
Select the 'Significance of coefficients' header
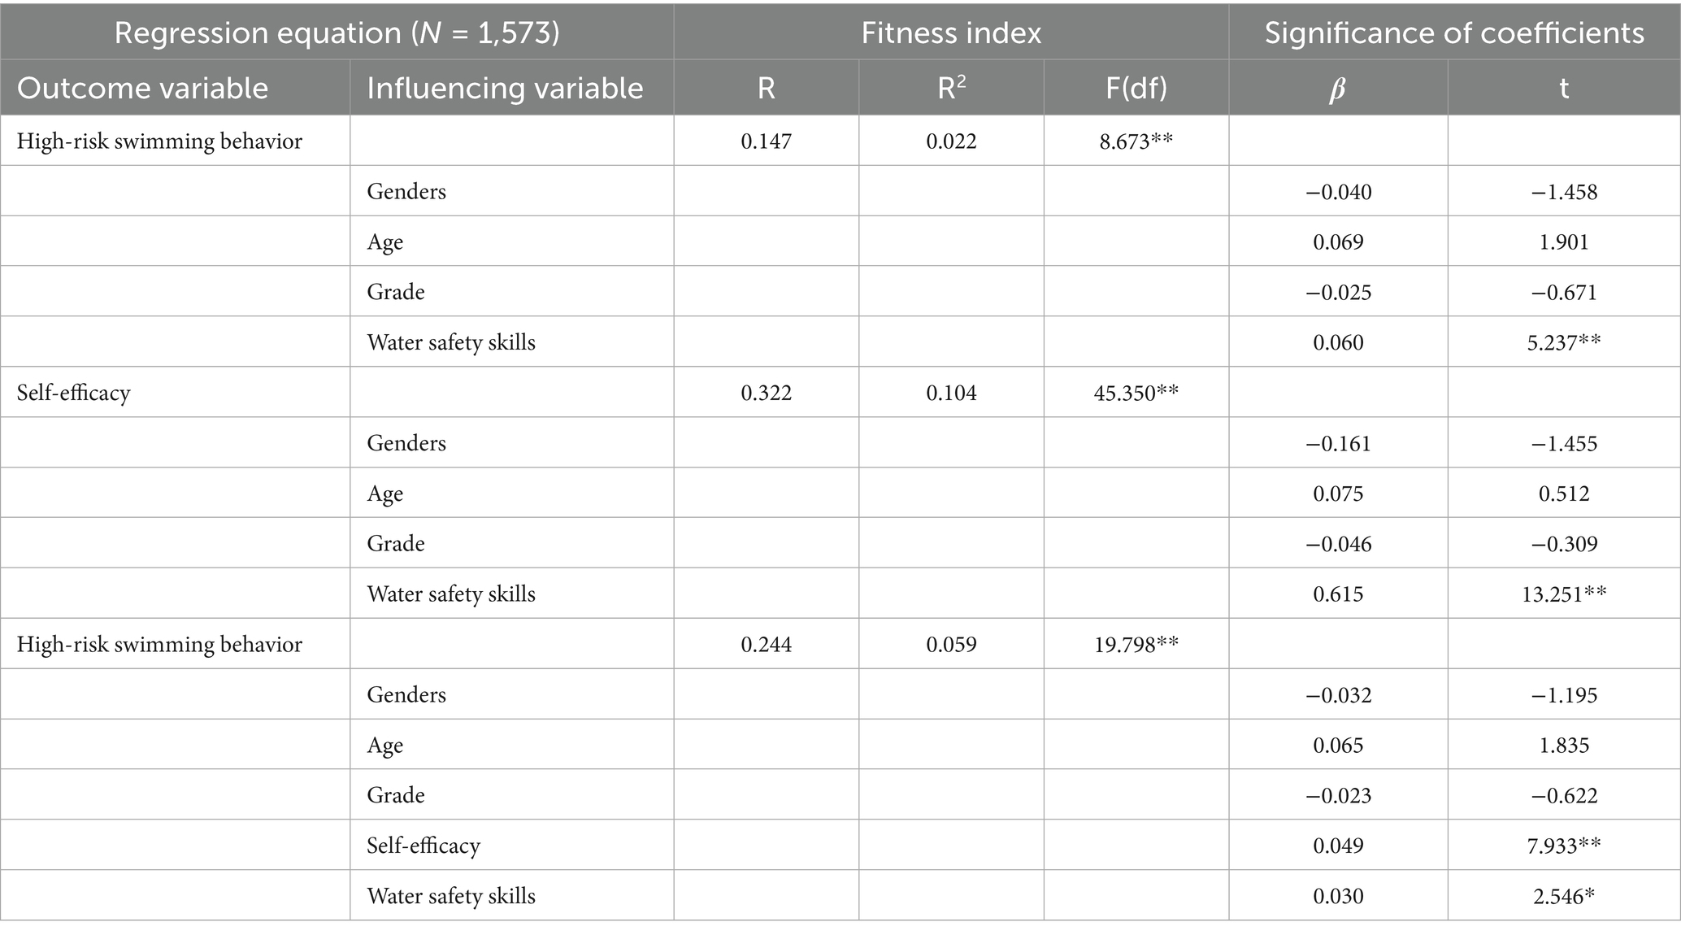(1453, 33)
